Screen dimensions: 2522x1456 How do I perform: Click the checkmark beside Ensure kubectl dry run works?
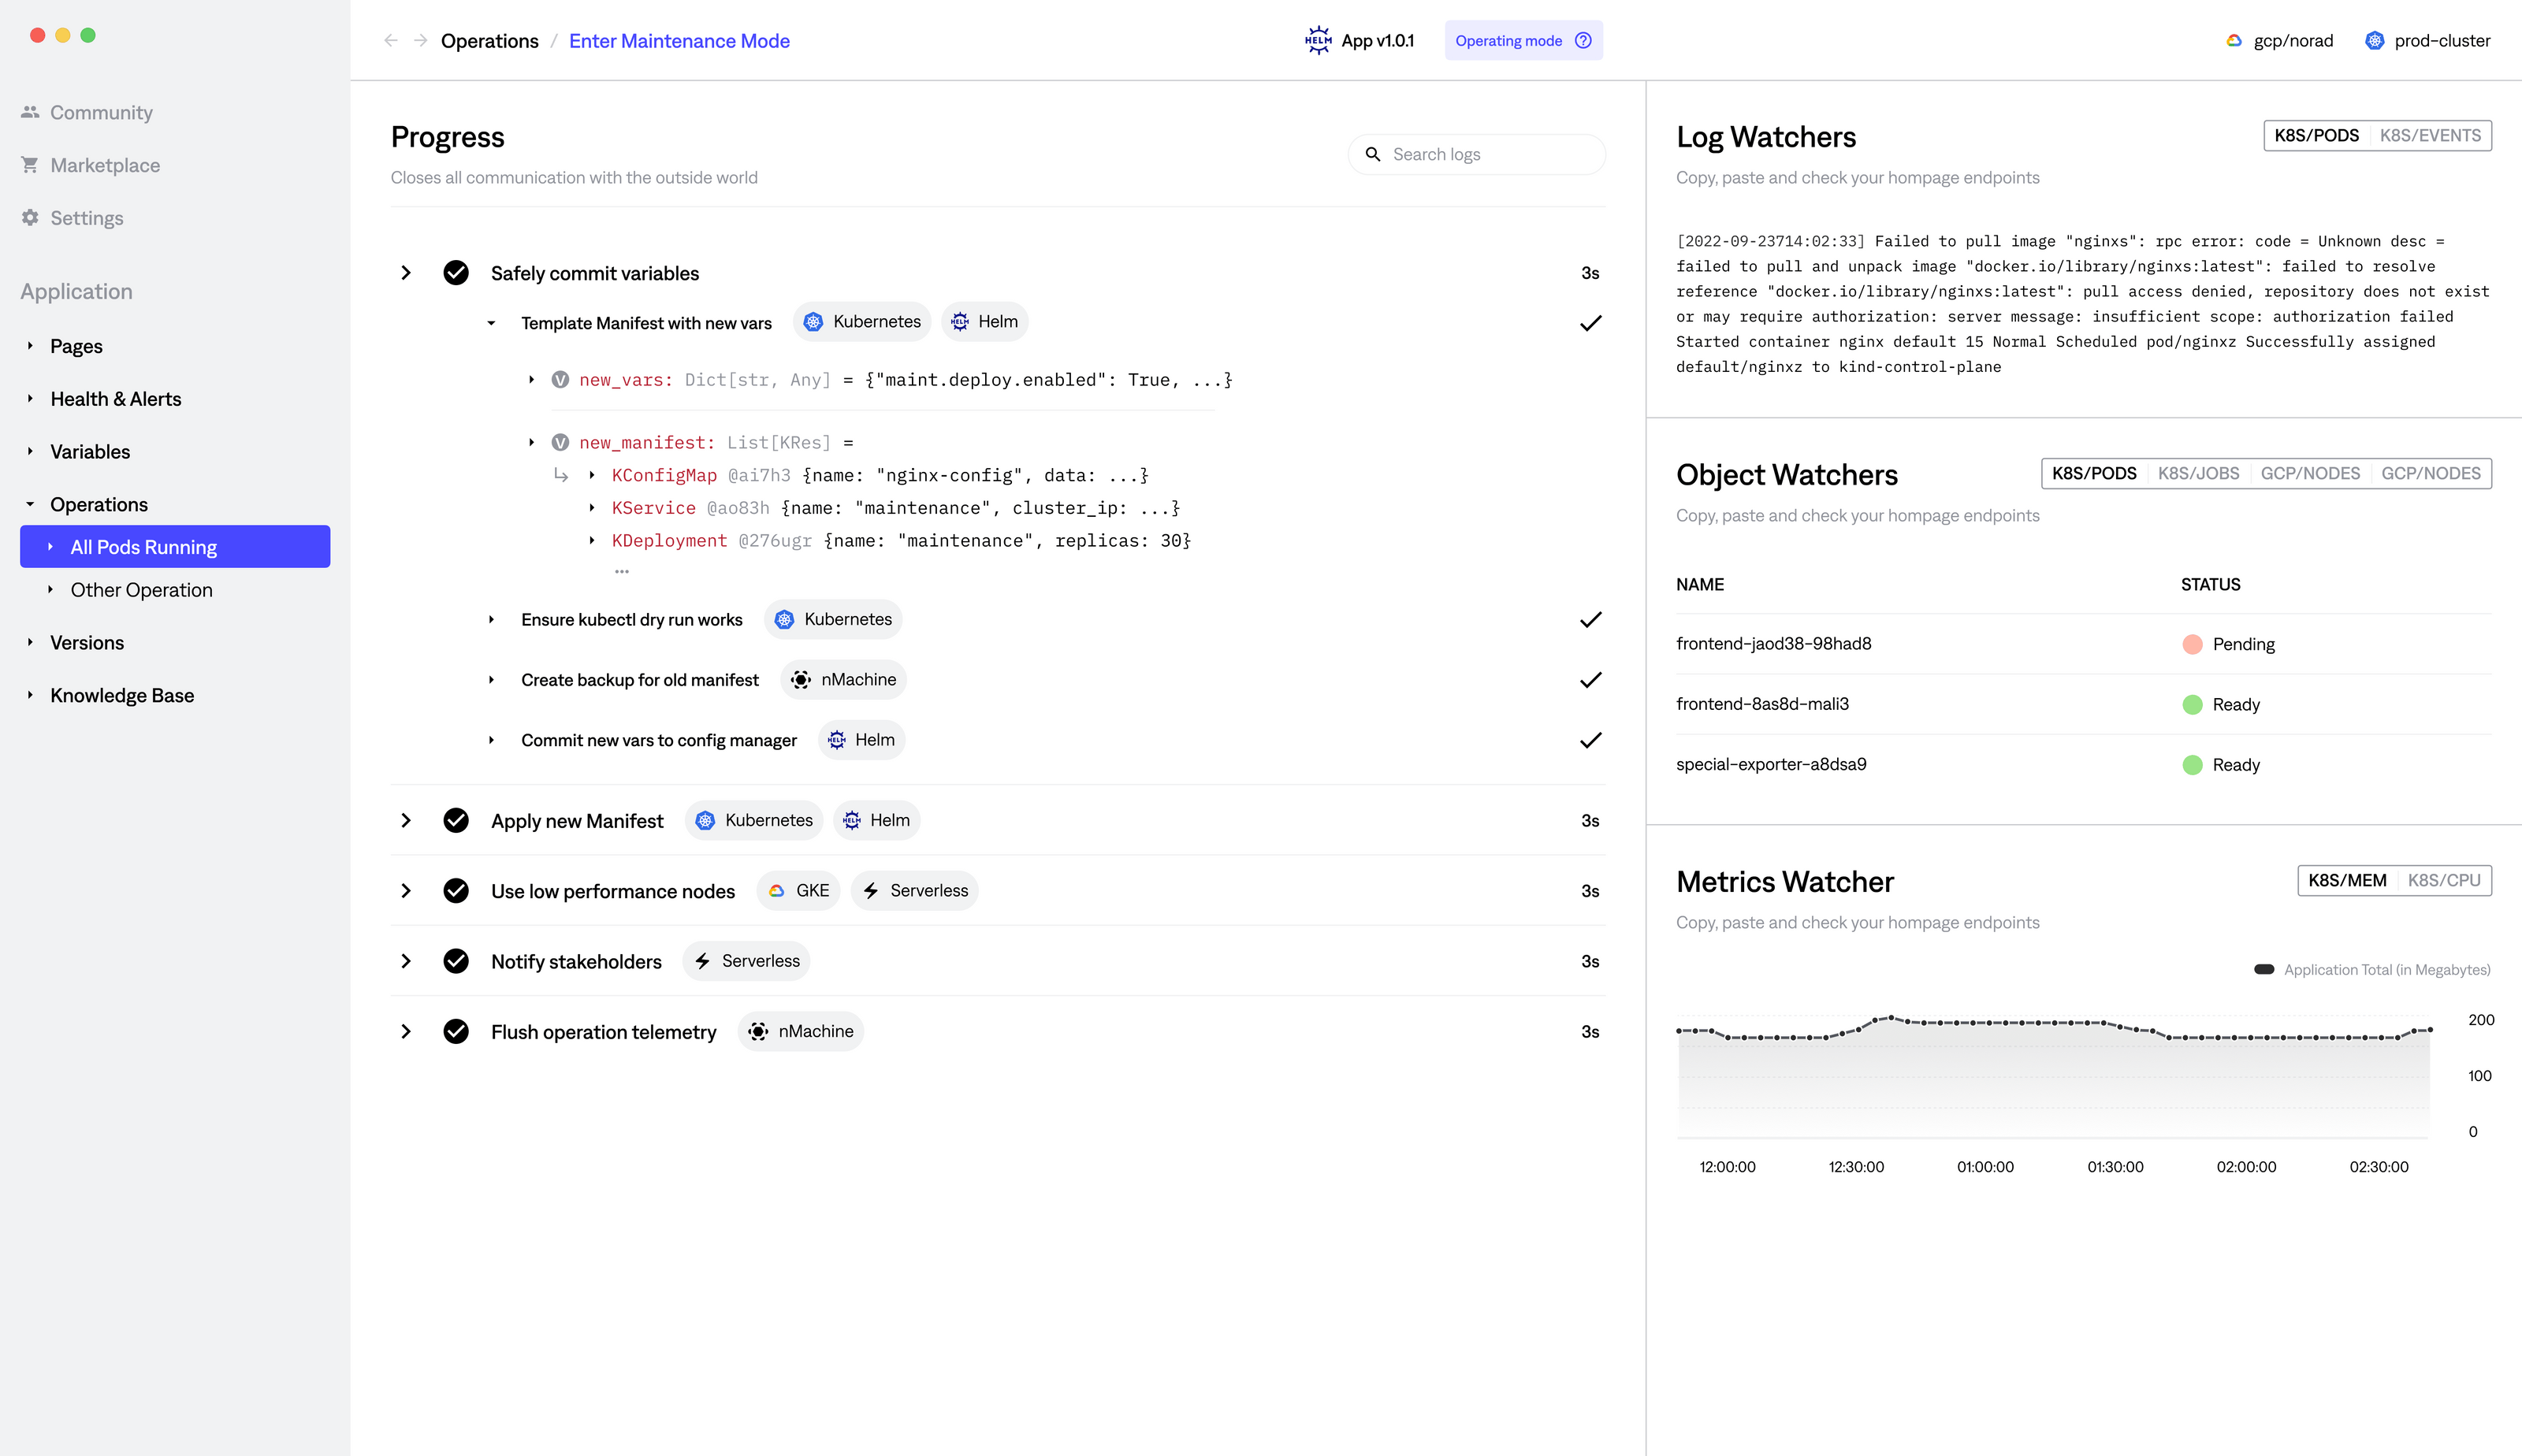point(1590,620)
